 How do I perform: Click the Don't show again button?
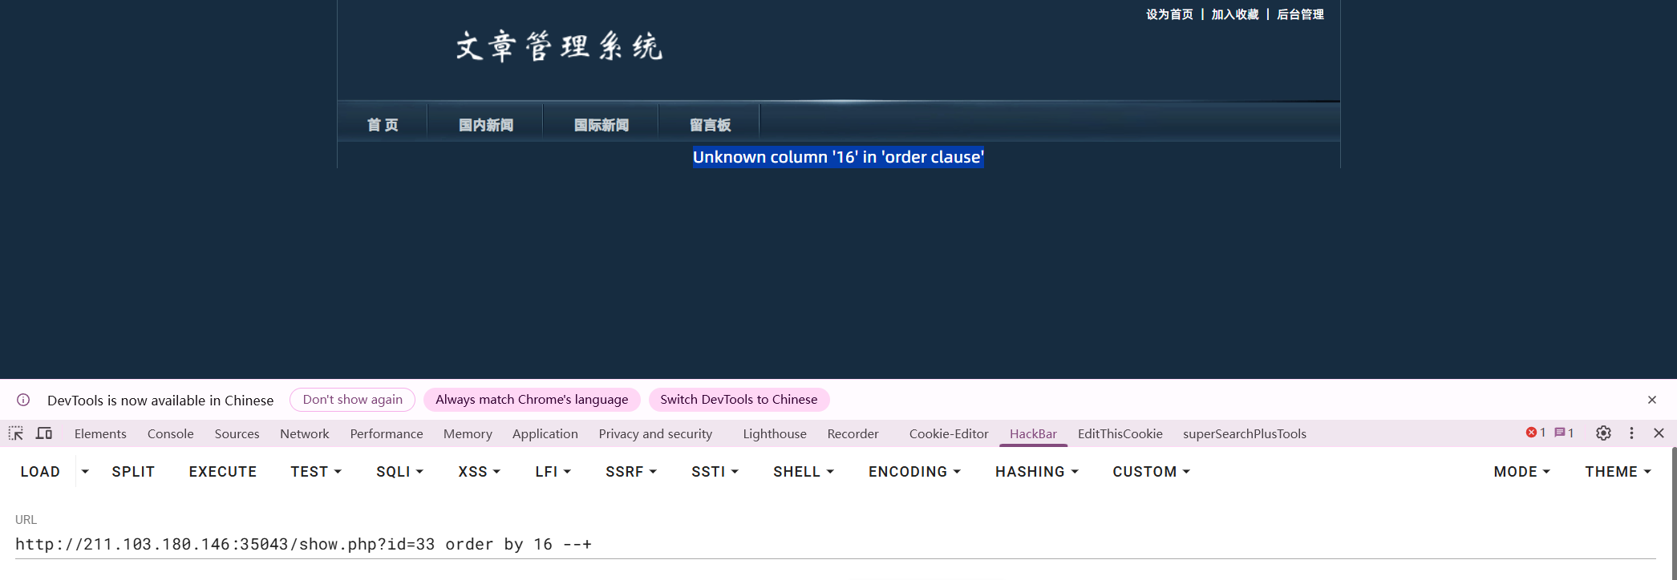point(352,400)
